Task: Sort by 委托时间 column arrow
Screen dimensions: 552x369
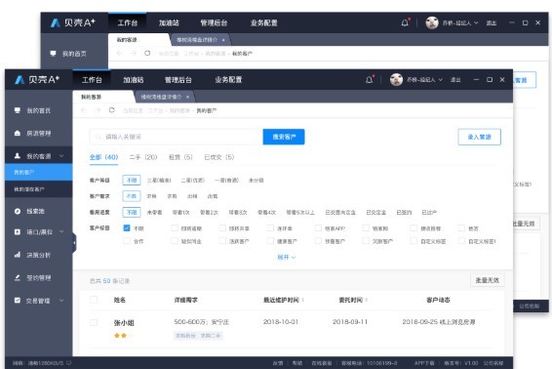Action: (x=367, y=300)
